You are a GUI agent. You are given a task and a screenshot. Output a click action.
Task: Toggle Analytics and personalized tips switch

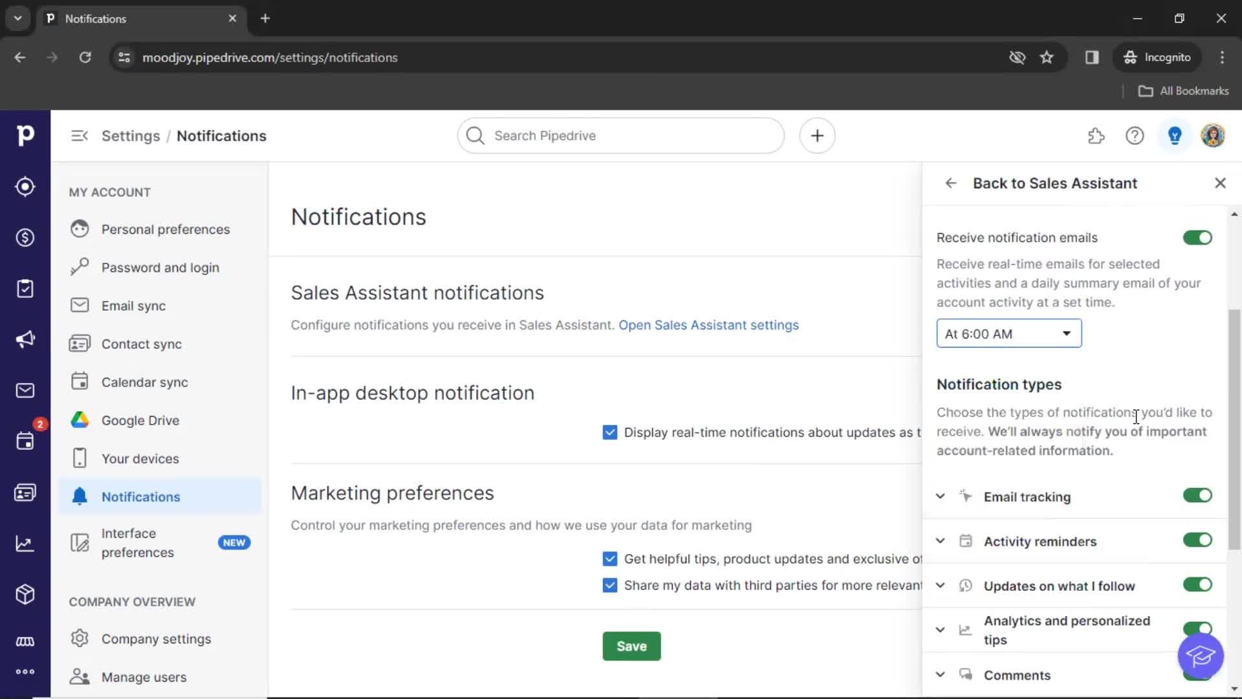[x=1197, y=629]
